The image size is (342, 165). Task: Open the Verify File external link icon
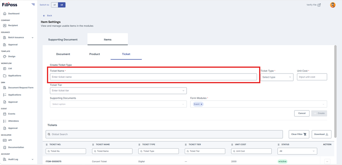click(319, 5)
